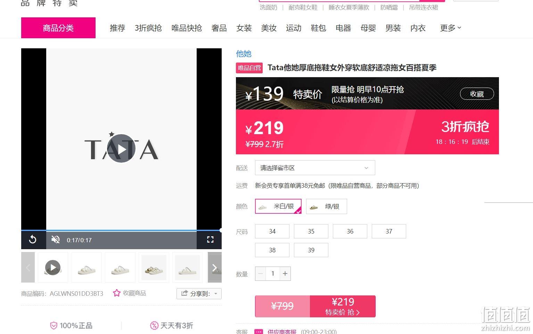Go to the 电器 tab
Viewport: 533px width, 334px height.
click(343, 28)
